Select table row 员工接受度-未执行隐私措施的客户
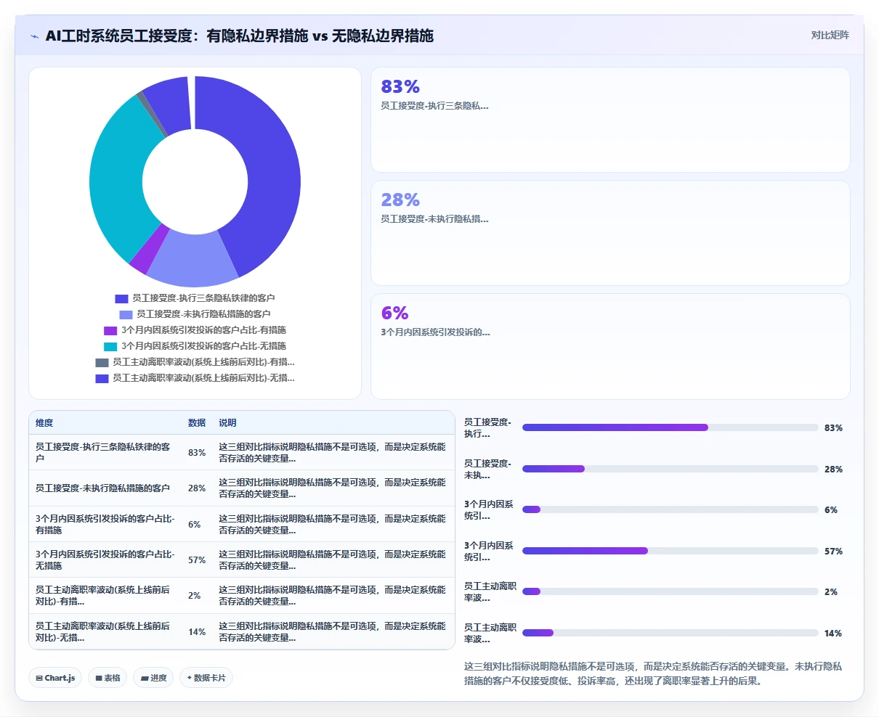Screen dimensions: 879x717 (x=242, y=488)
